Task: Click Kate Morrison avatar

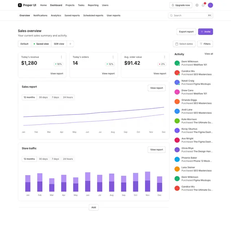Action: [177, 121]
